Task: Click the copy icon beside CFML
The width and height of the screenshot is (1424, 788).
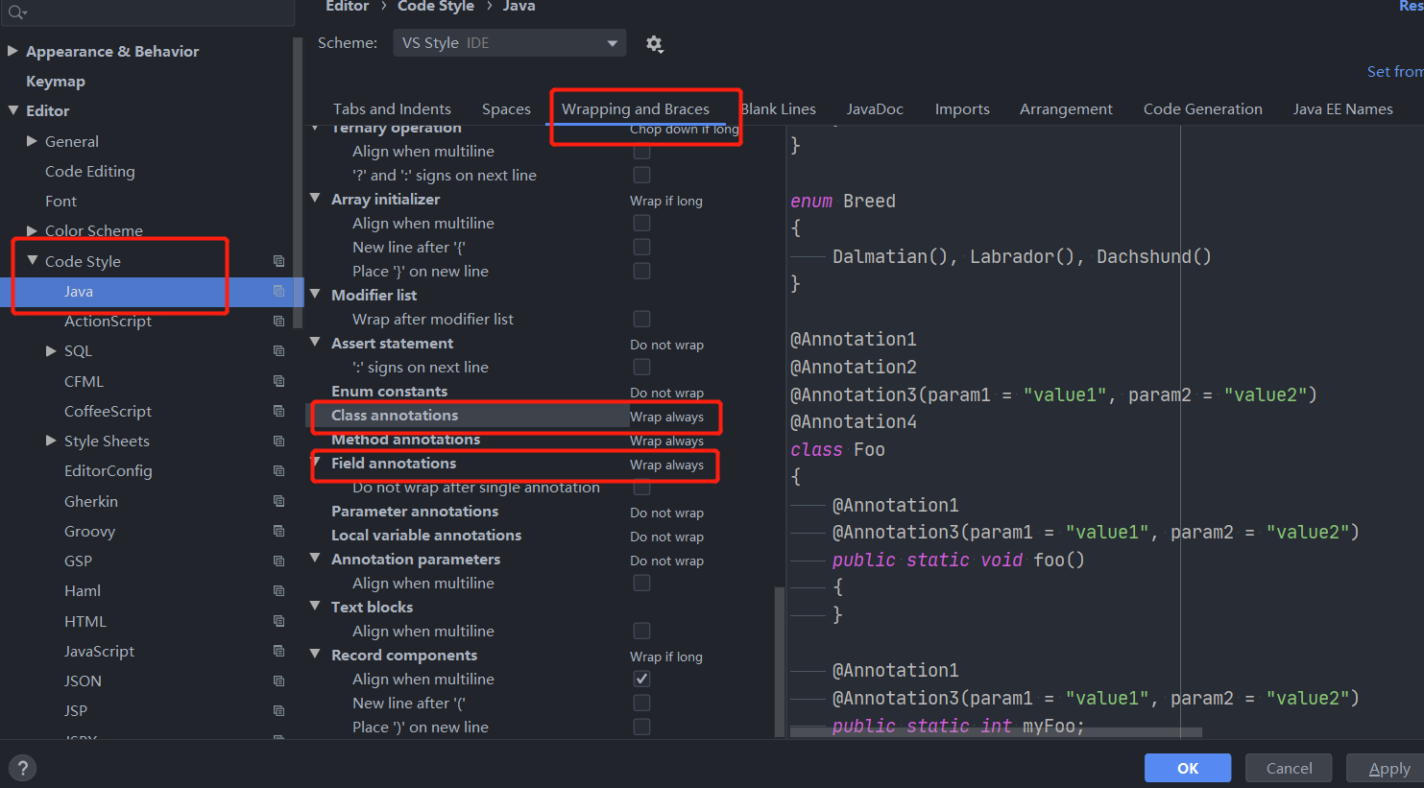Action: point(278,381)
